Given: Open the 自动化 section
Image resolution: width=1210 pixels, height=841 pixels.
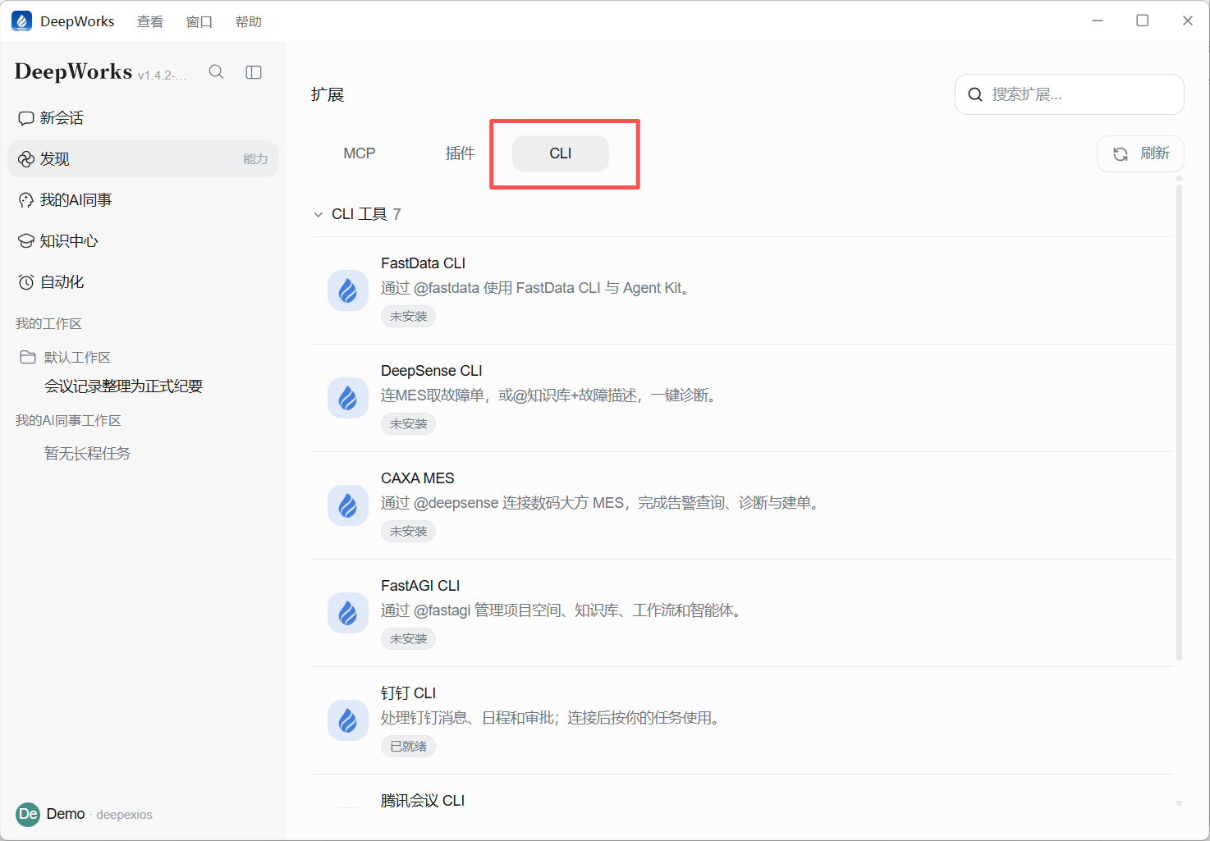Looking at the screenshot, I should pos(143,282).
